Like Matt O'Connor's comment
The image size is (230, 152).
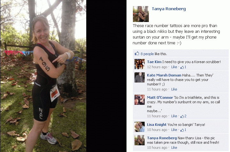pyautogui.click(x=174, y=116)
